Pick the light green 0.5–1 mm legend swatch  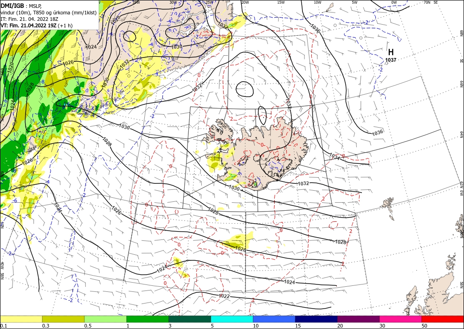point(105,319)
